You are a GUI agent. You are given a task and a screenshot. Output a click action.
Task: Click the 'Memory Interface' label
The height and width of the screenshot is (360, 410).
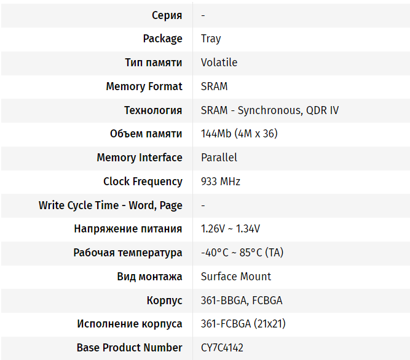click(140, 158)
